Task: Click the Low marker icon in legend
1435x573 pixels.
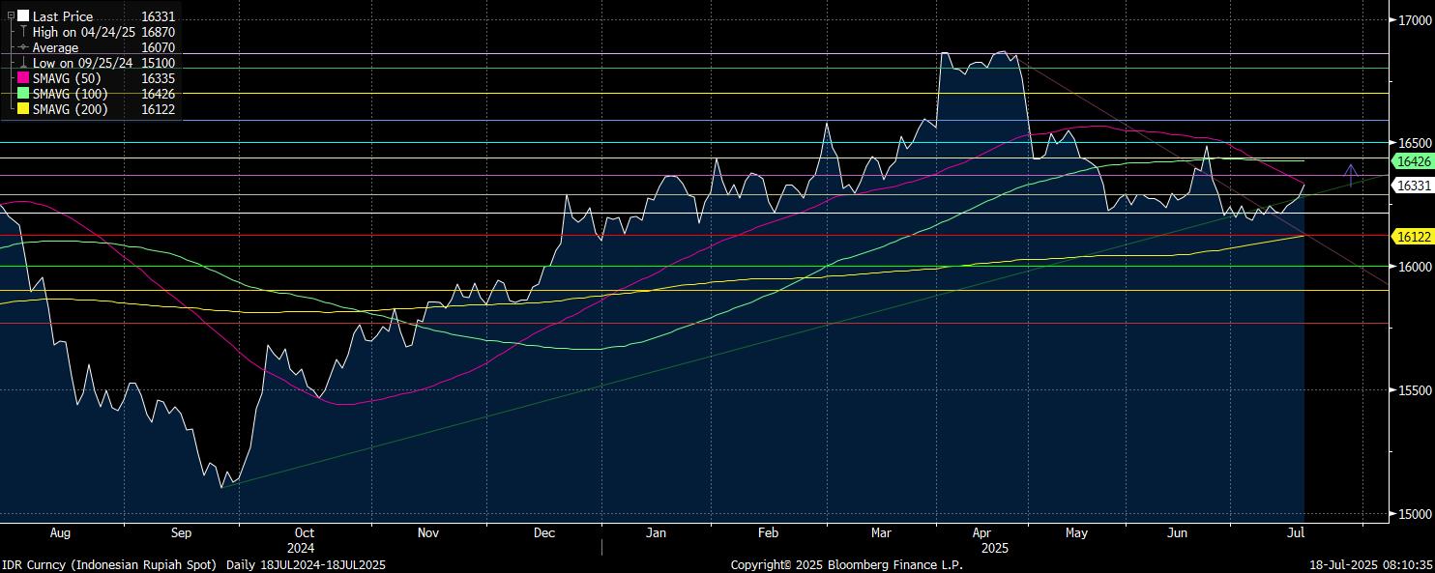Action: coord(23,63)
